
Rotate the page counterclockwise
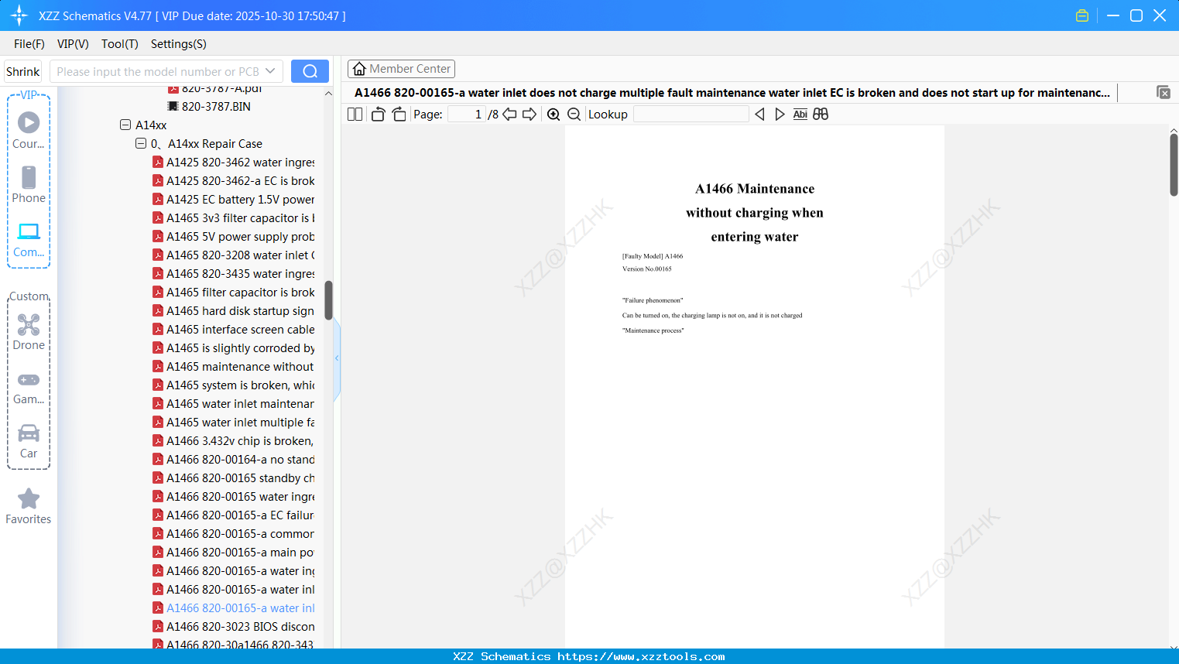(379, 115)
